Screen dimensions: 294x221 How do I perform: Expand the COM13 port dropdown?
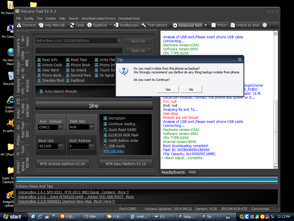coord(60,127)
